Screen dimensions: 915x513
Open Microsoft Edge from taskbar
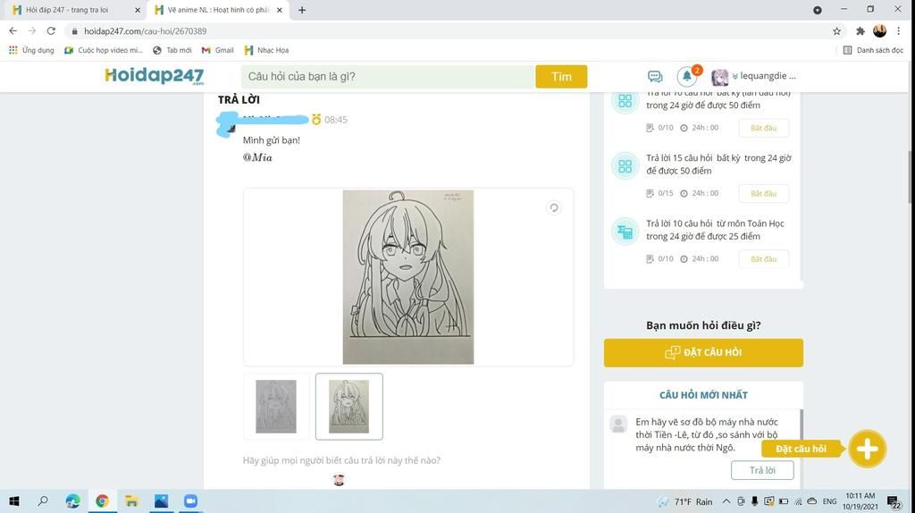(x=73, y=500)
